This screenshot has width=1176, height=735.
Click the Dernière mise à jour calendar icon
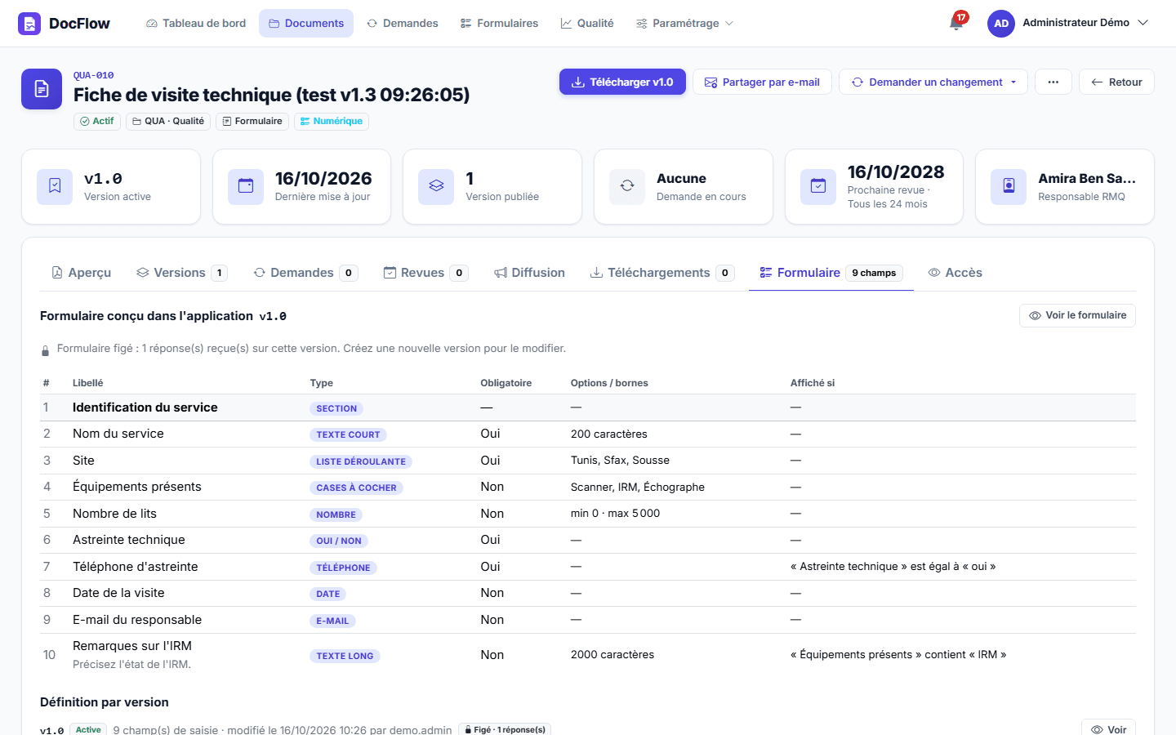(246, 186)
